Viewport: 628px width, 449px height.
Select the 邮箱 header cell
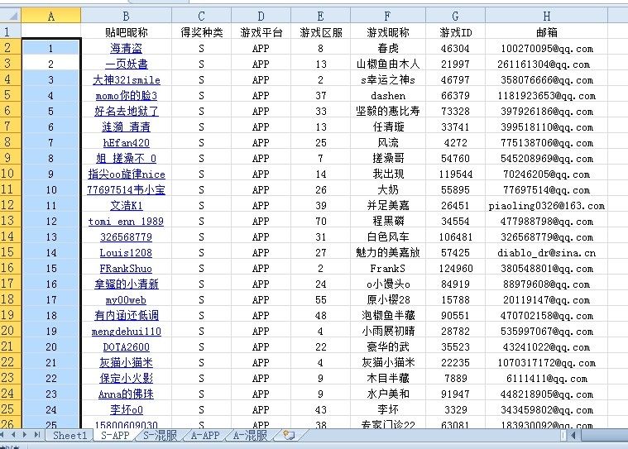click(x=547, y=32)
